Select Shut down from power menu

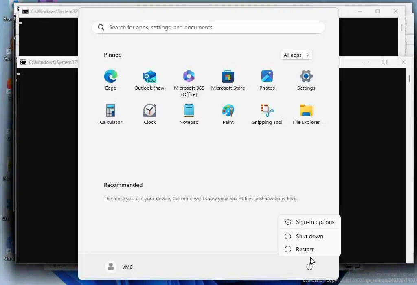[x=309, y=236]
